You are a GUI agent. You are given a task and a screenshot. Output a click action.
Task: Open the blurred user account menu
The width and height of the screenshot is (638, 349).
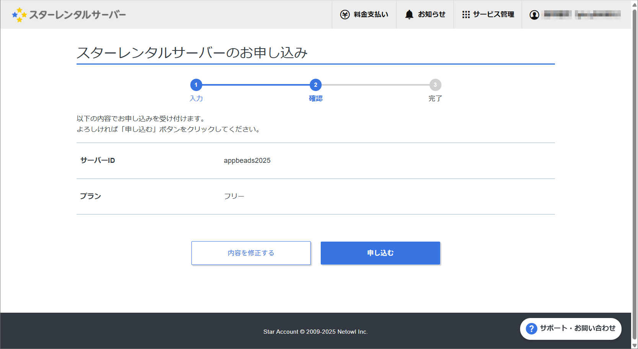576,15
